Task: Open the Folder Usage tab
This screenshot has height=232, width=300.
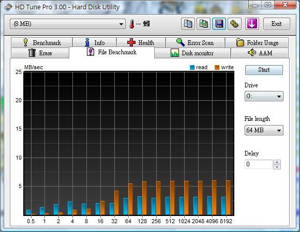Action: coord(257,42)
